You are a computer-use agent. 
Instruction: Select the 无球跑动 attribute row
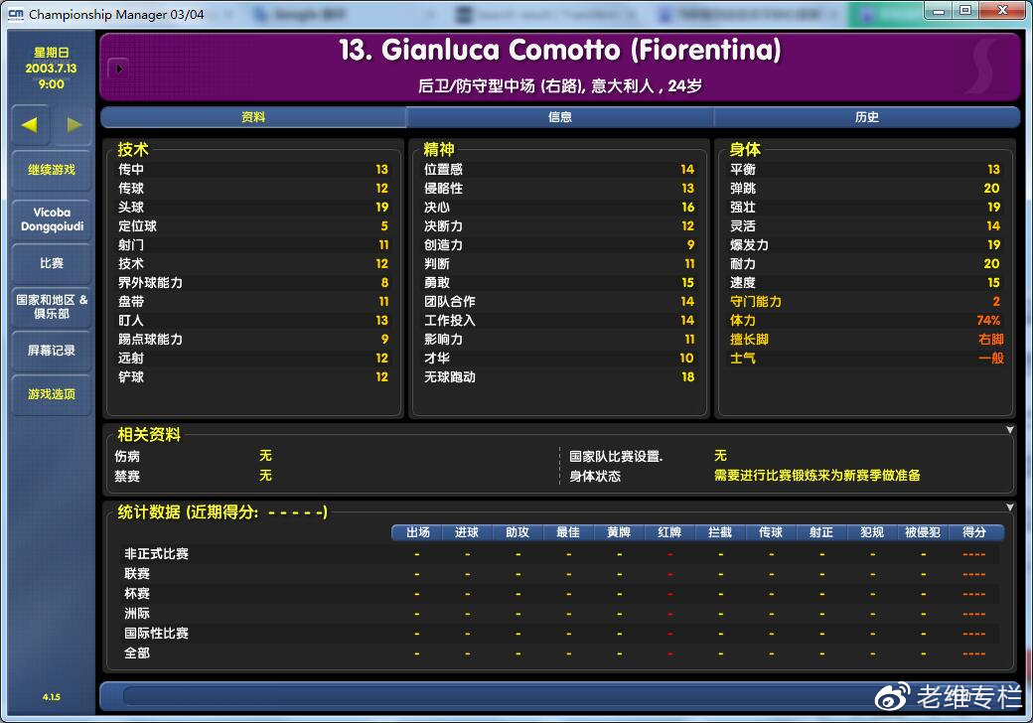coord(558,376)
